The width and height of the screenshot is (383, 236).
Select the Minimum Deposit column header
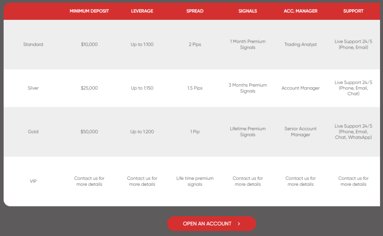pos(89,11)
